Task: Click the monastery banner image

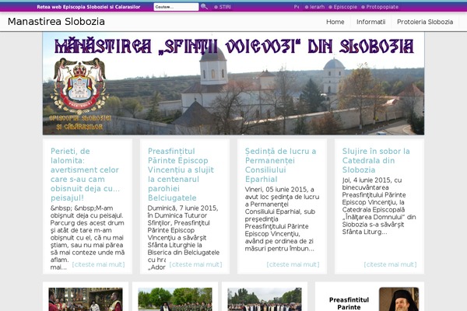Action: tap(233, 84)
